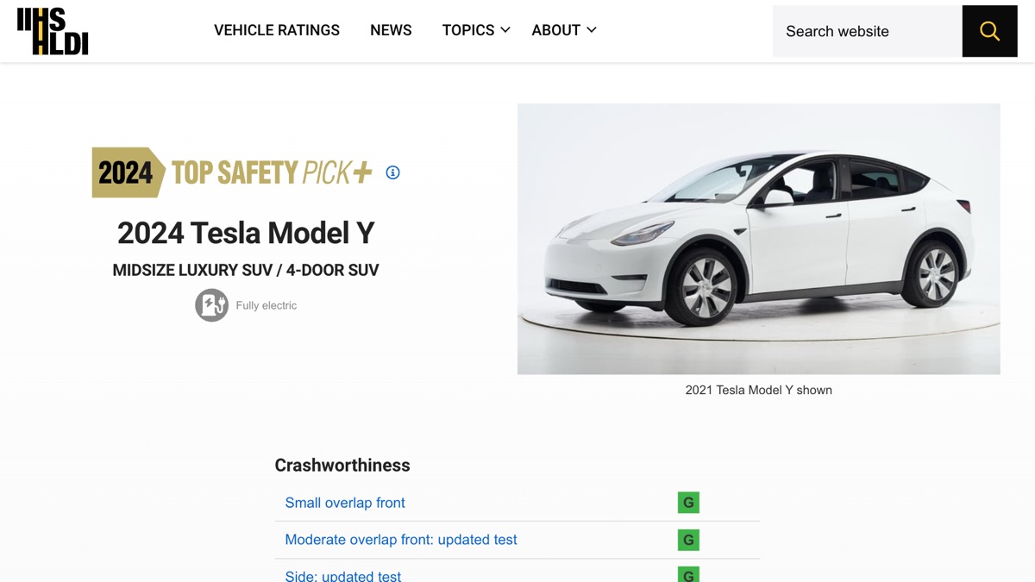
Task: Click into the Search website field
Action: (867, 31)
